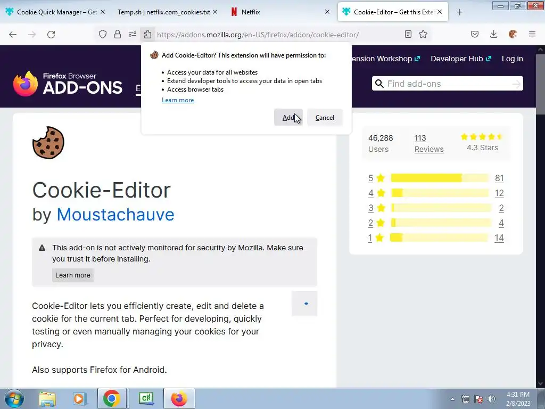The width and height of the screenshot is (545, 409).
Task: Open Learn more link in permission popup
Action: tap(178, 100)
